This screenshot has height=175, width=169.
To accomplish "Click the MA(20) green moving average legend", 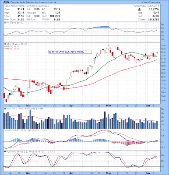I will coord(11,46).
